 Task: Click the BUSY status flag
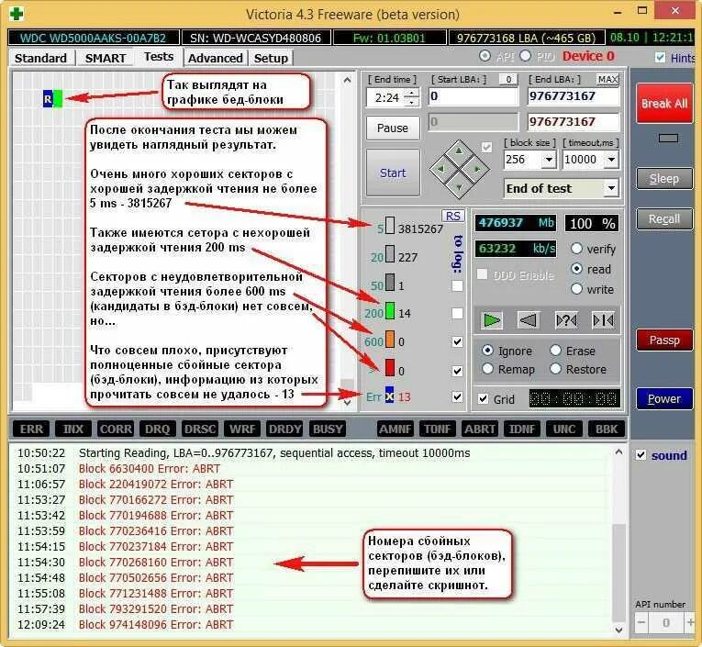tap(328, 429)
